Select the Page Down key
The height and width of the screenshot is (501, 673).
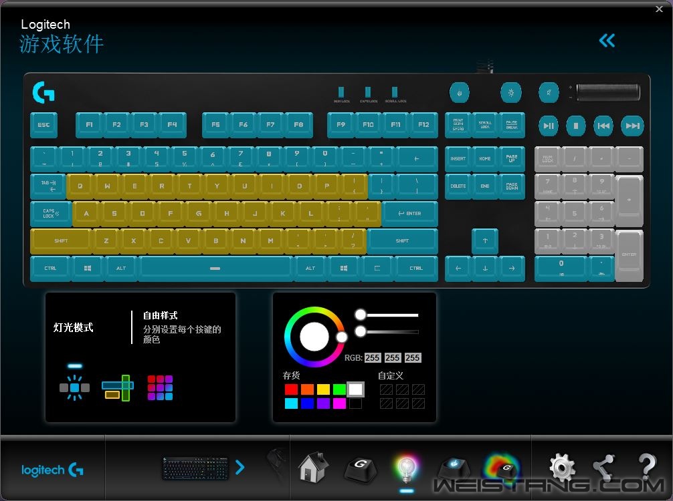tap(512, 186)
